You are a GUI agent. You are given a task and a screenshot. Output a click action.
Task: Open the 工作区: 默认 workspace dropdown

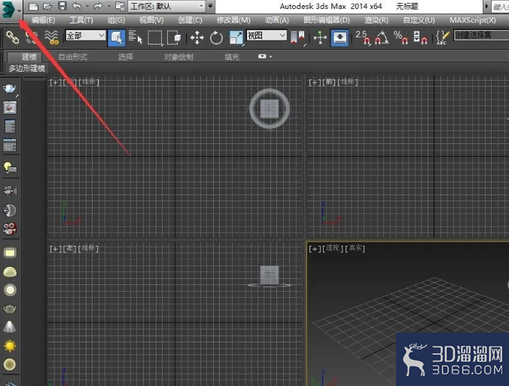[x=167, y=6]
